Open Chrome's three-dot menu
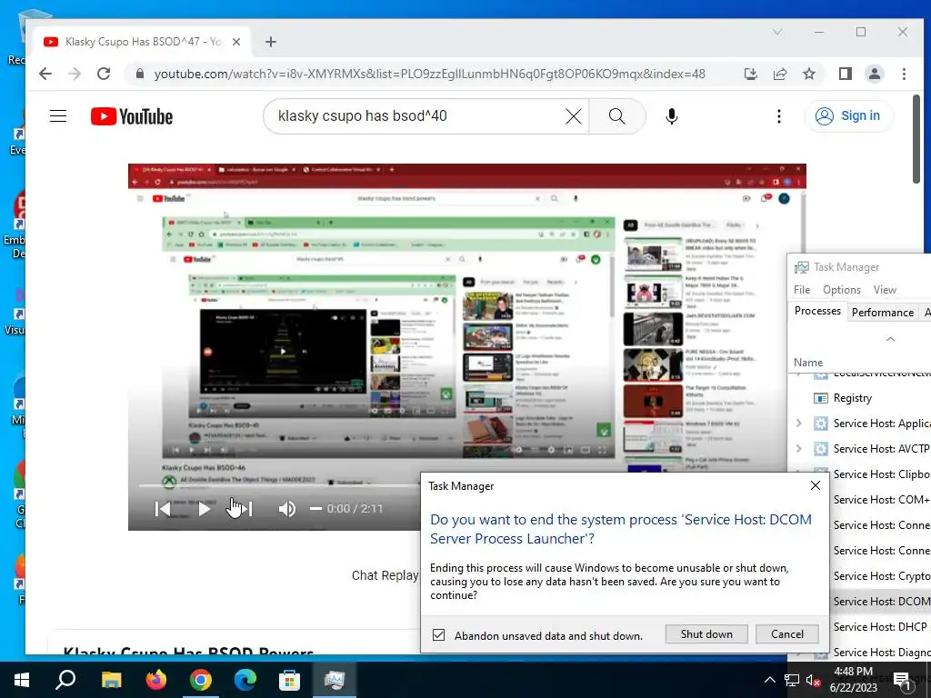The width and height of the screenshot is (931, 698). [904, 74]
